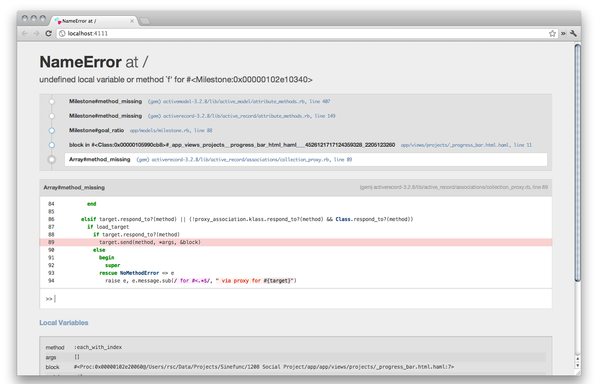Open the Milestone#goal_ratio stack frame
This screenshot has width=598, height=384.
pos(306,131)
